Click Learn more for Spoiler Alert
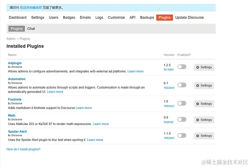250x167 pixels. 95,140
